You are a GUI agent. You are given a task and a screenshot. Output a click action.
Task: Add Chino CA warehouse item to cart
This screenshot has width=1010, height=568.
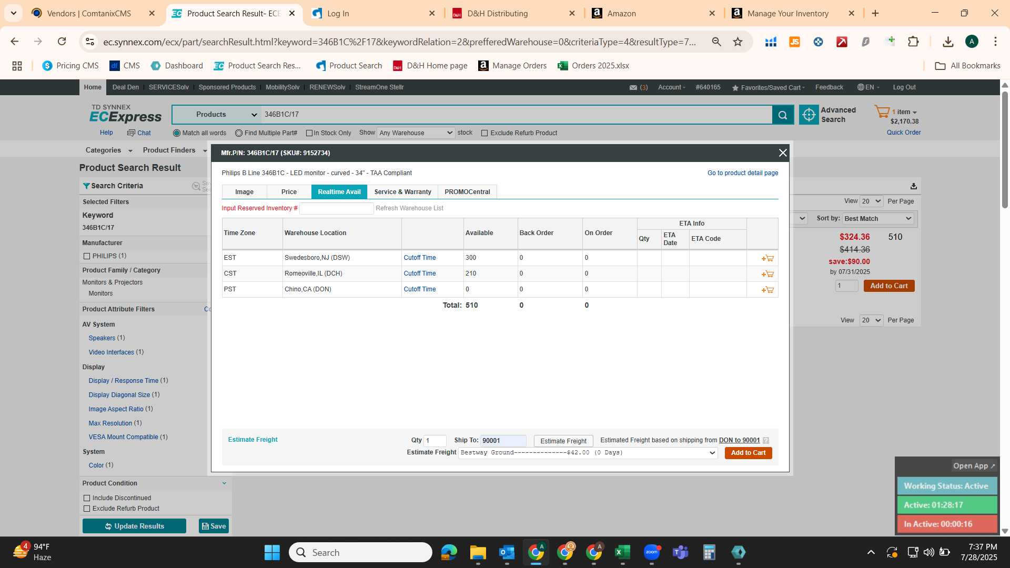coord(767,290)
